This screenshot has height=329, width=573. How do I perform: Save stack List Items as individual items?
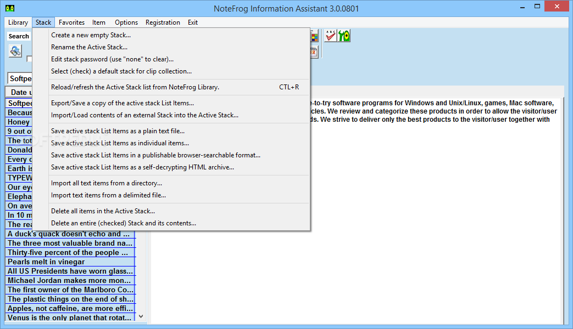pyautogui.click(x=171, y=143)
